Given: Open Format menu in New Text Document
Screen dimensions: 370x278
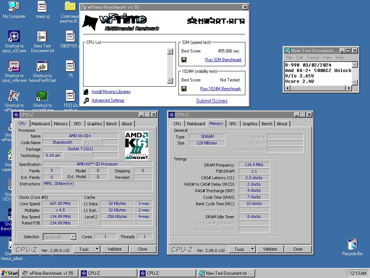Looking at the screenshot, I should coord(313,58).
